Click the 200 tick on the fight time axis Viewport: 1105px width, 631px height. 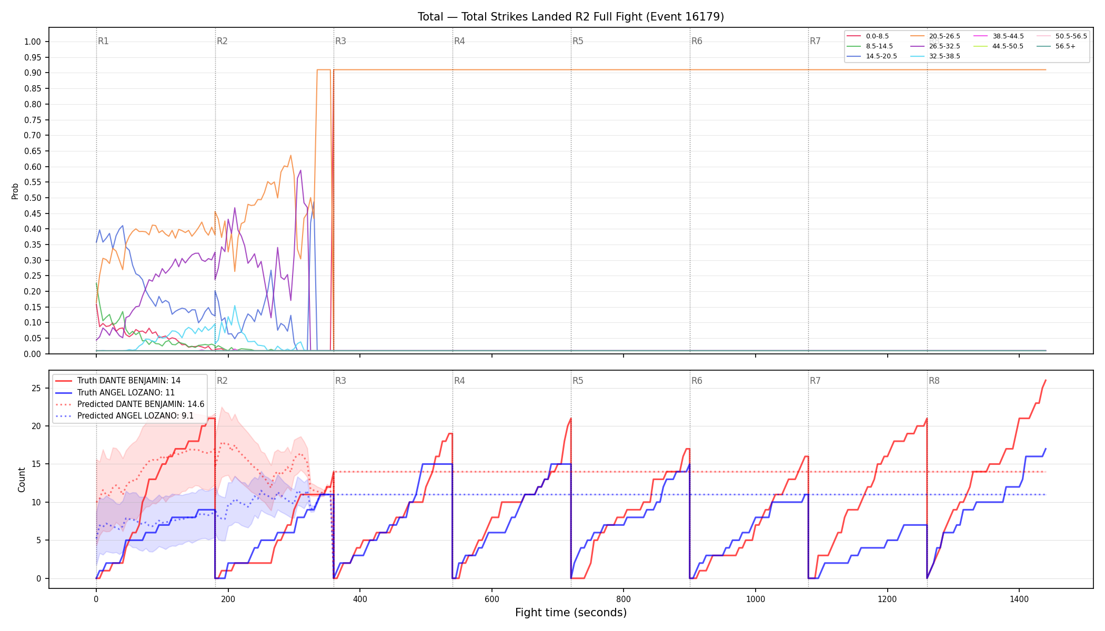(228, 599)
